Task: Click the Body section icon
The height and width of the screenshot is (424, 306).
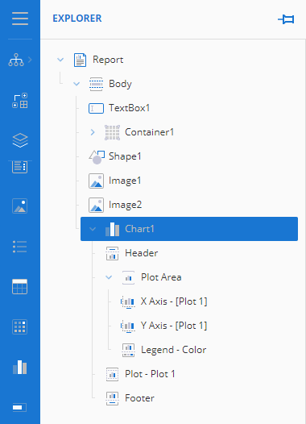Action: (x=96, y=84)
